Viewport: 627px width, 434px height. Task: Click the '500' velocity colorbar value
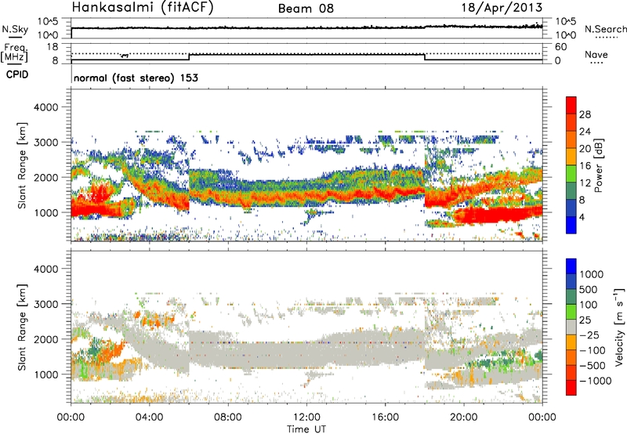(x=589, y=289)
